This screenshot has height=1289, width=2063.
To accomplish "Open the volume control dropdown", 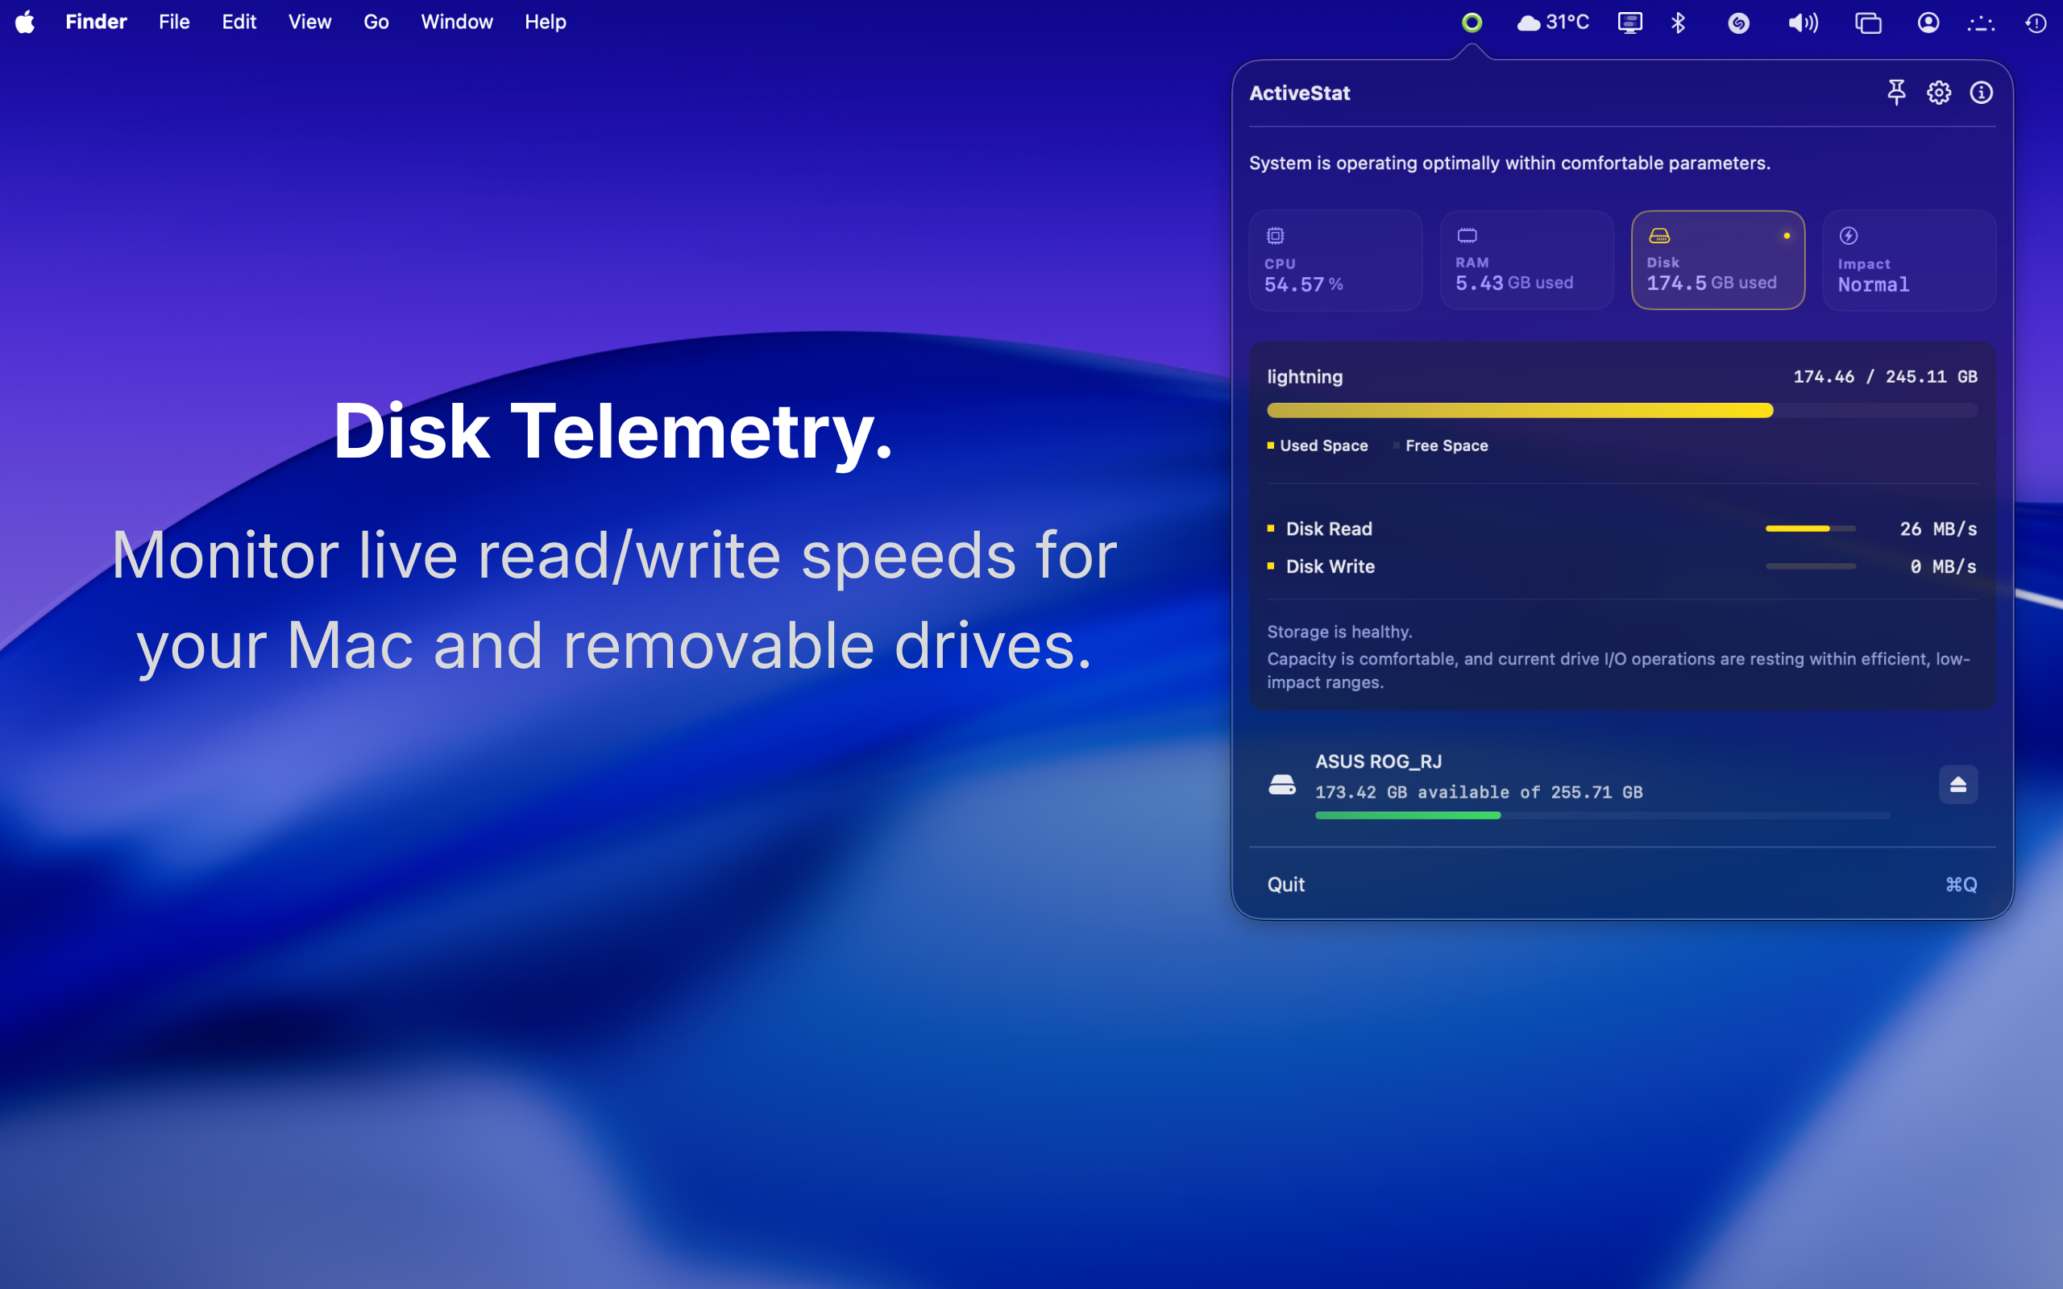I will coord(1802,23).
